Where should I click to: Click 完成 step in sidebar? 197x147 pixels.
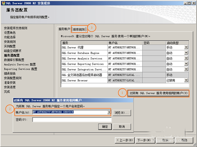click(x=7, y=92)
